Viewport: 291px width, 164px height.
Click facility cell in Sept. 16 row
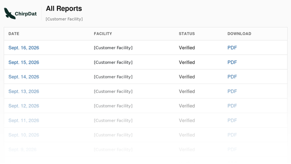113,48
